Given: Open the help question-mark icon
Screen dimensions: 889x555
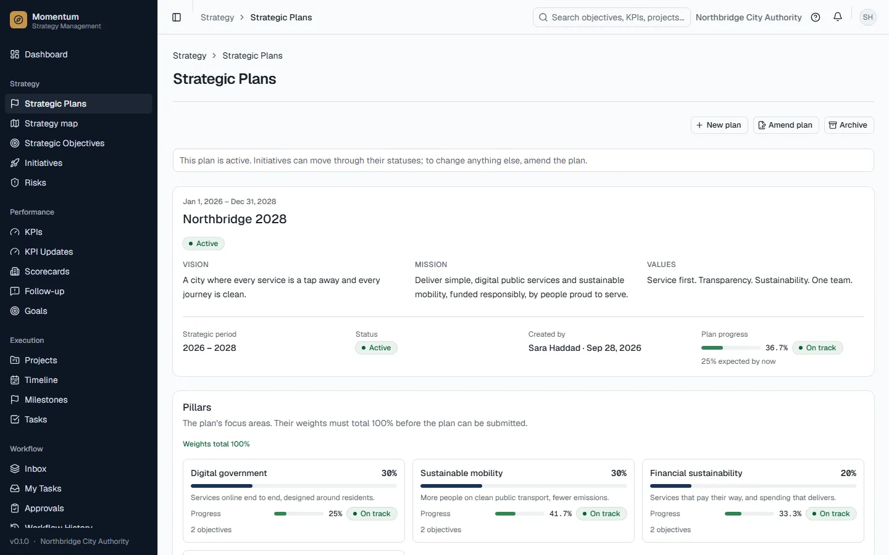Looking at the screenshot, I should pos(816,17).
